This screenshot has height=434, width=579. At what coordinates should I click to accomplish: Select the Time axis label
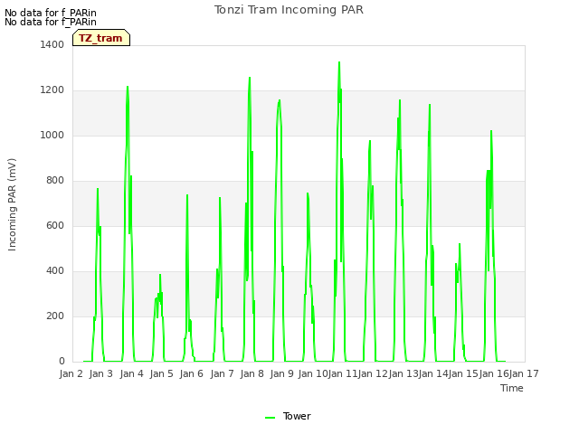(512, 388)
